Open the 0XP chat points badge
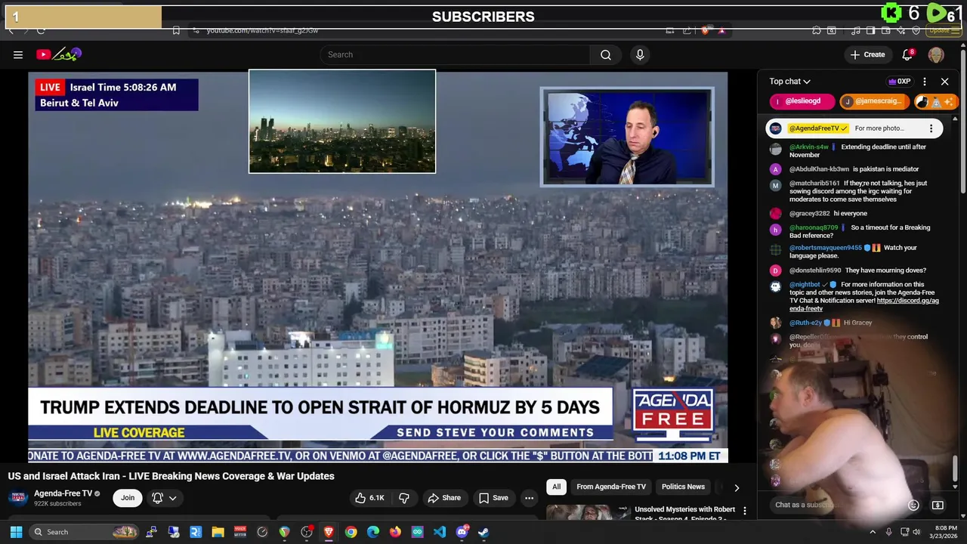Viewport: 967px width, 544px height. pyautogui.click(x=899, y=82)
